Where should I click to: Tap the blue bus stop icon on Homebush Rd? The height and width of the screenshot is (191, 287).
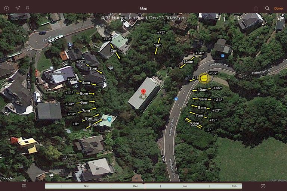point(176,99)
